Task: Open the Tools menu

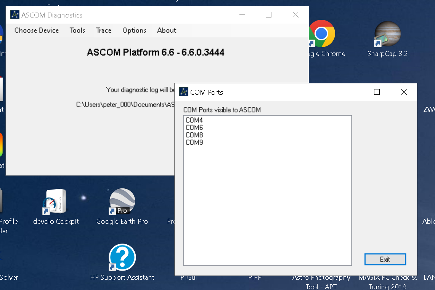Action: pyautogui.click(x=77, y=30)
